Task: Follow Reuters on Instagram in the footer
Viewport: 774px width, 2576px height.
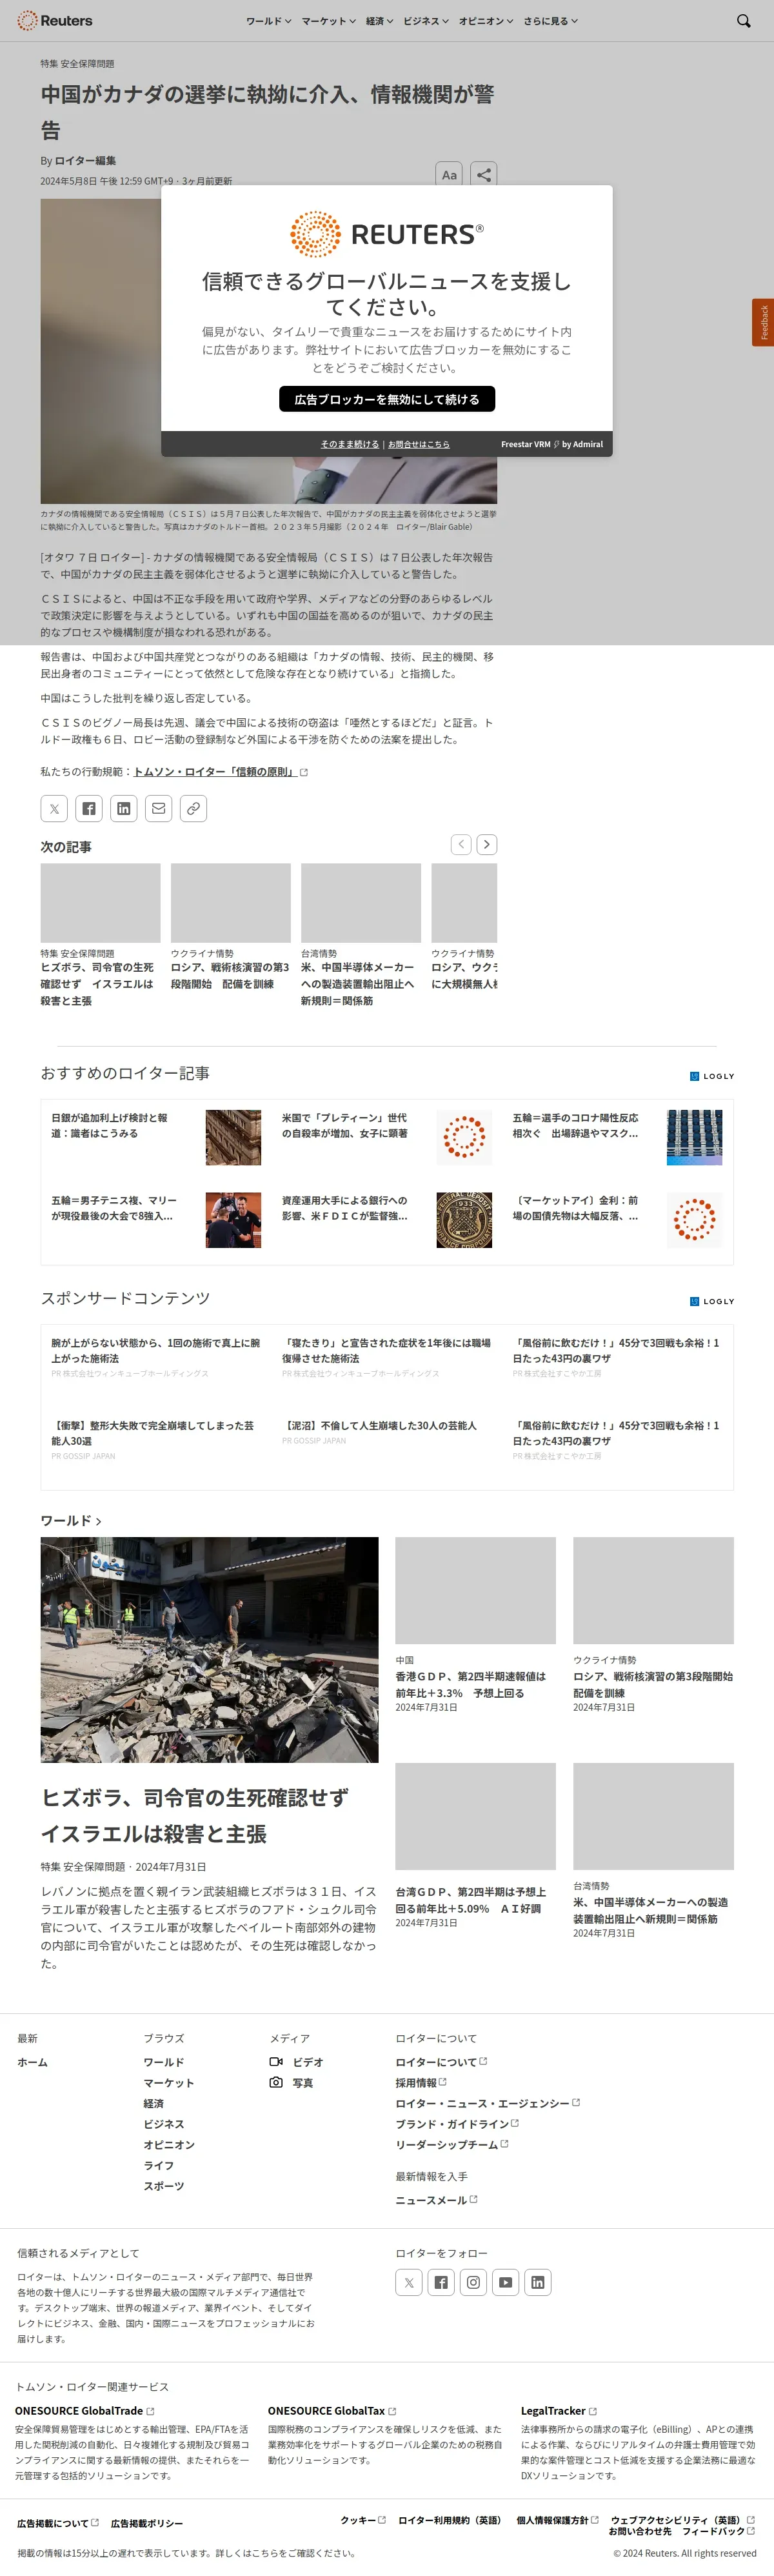Action: tap(473, 2282)
